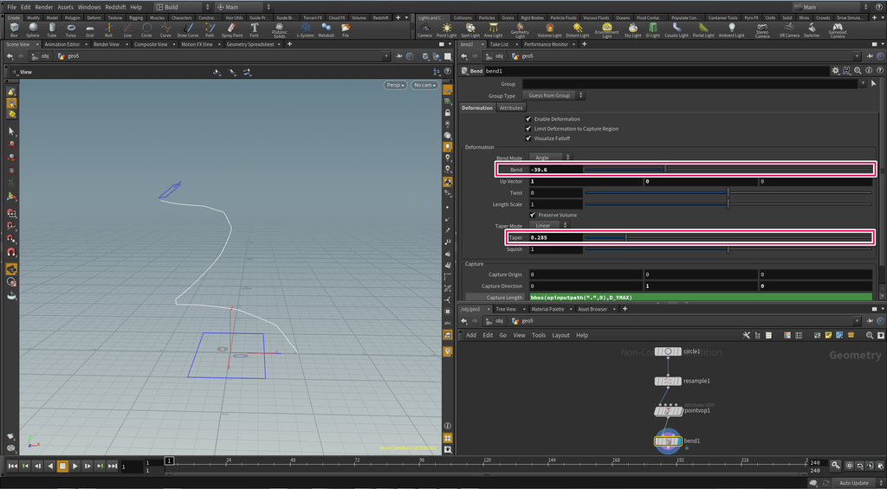Toggle Limit Deformation to Capture Region

pyautogui.click(x=528, y=129)
